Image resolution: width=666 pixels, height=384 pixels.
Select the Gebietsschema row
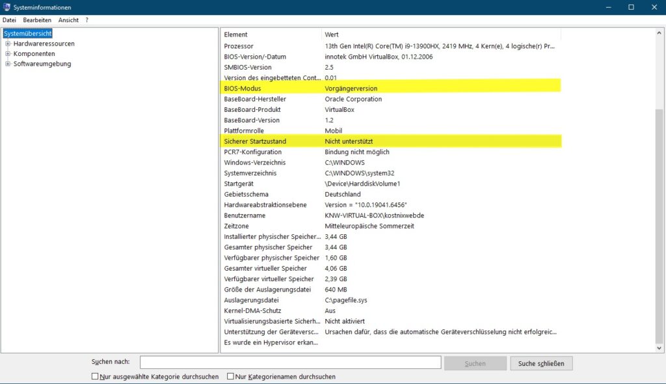(x=391, y=195)
